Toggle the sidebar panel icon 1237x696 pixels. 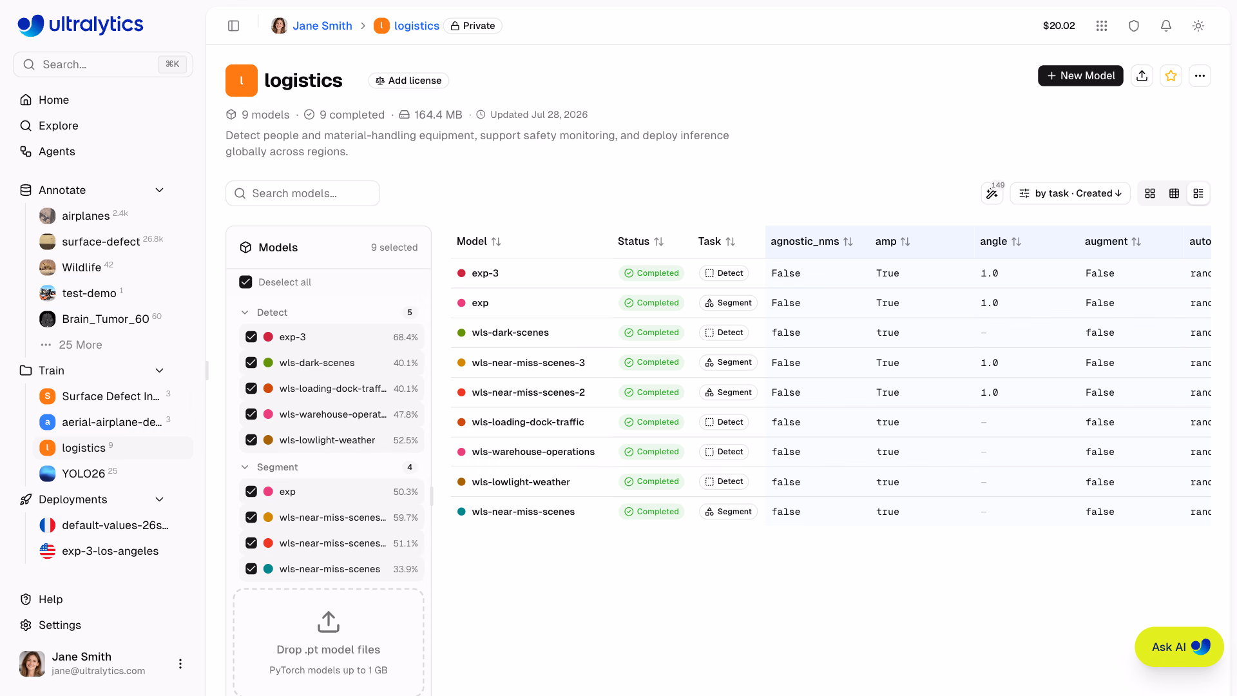[x=234, y=26]
